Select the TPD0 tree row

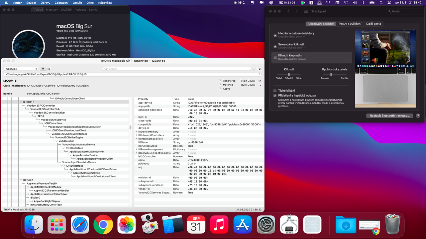coord(41,116)
